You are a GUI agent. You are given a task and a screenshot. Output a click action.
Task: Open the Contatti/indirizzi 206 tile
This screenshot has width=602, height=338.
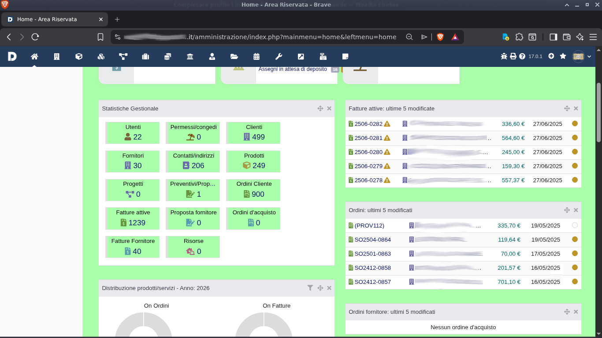click(193, 161)
